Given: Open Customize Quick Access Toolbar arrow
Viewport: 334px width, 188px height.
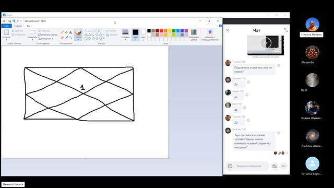Looking at the screenshot, I should click(21, 21).
